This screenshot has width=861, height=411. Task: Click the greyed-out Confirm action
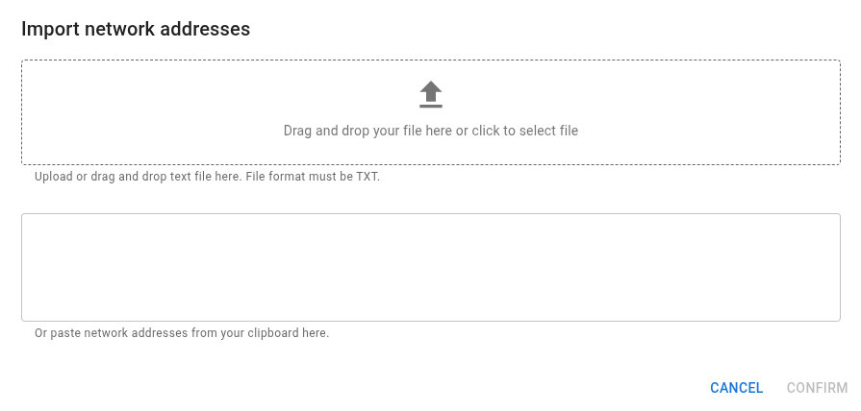[817, 388]
